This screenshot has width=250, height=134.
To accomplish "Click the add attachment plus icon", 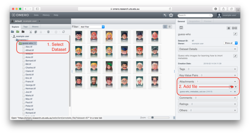I will (x=236, y=87).
